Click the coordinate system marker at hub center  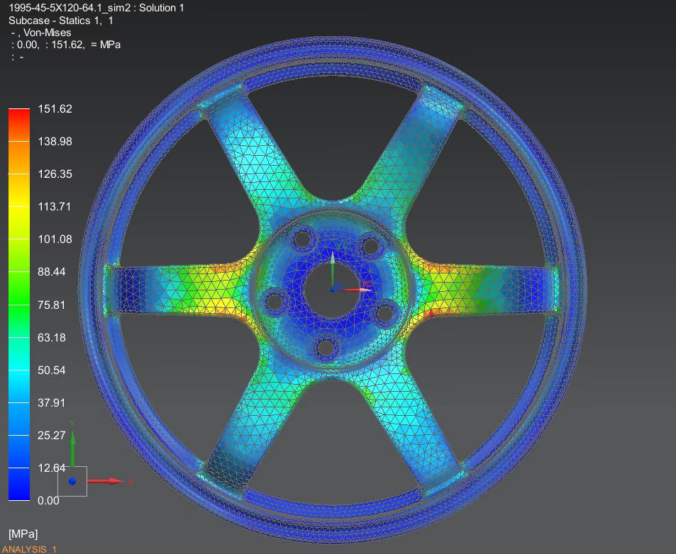(333, 288)
